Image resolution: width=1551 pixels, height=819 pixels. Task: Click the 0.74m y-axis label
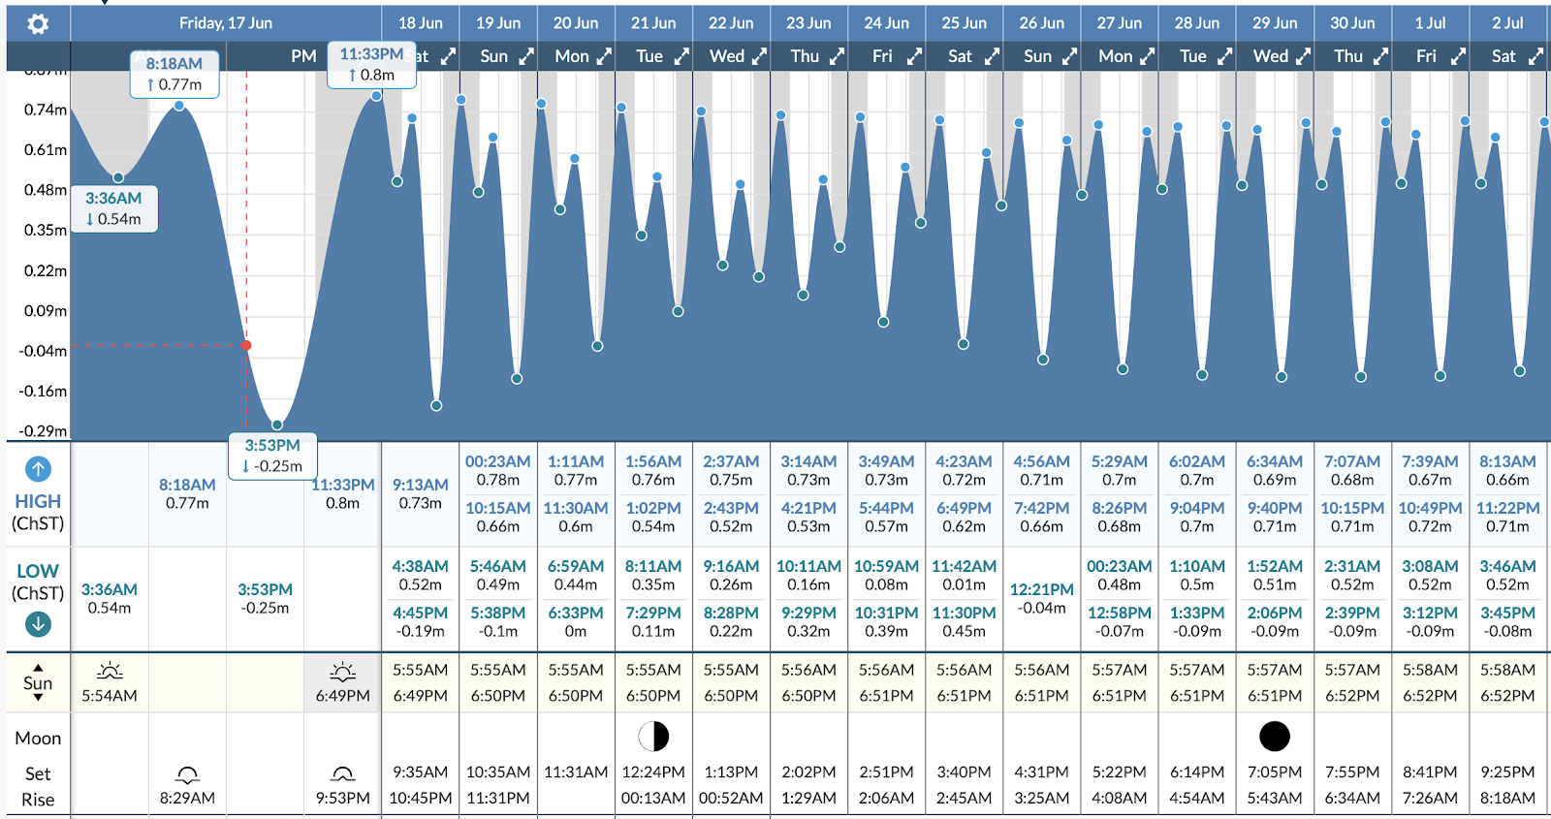point(45,110)
